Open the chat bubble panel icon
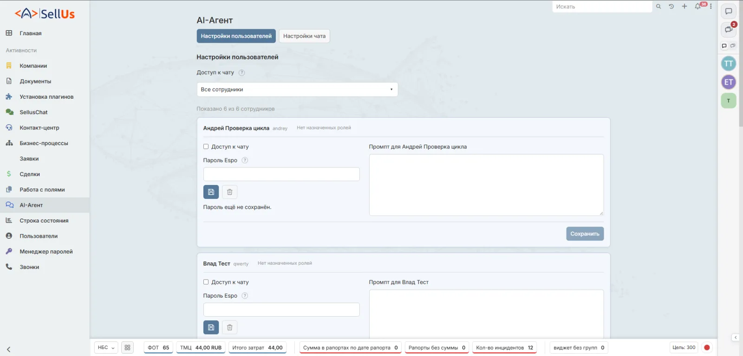Image resolution: width=743 pixels, height=356 pixels. pos(729,11)
